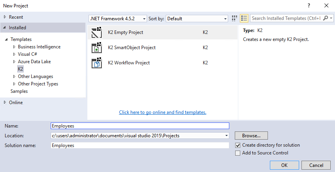Viewport: 335px width, 172px height.
Task: Select the K2 tree item
Action: (x=21, y=69)
